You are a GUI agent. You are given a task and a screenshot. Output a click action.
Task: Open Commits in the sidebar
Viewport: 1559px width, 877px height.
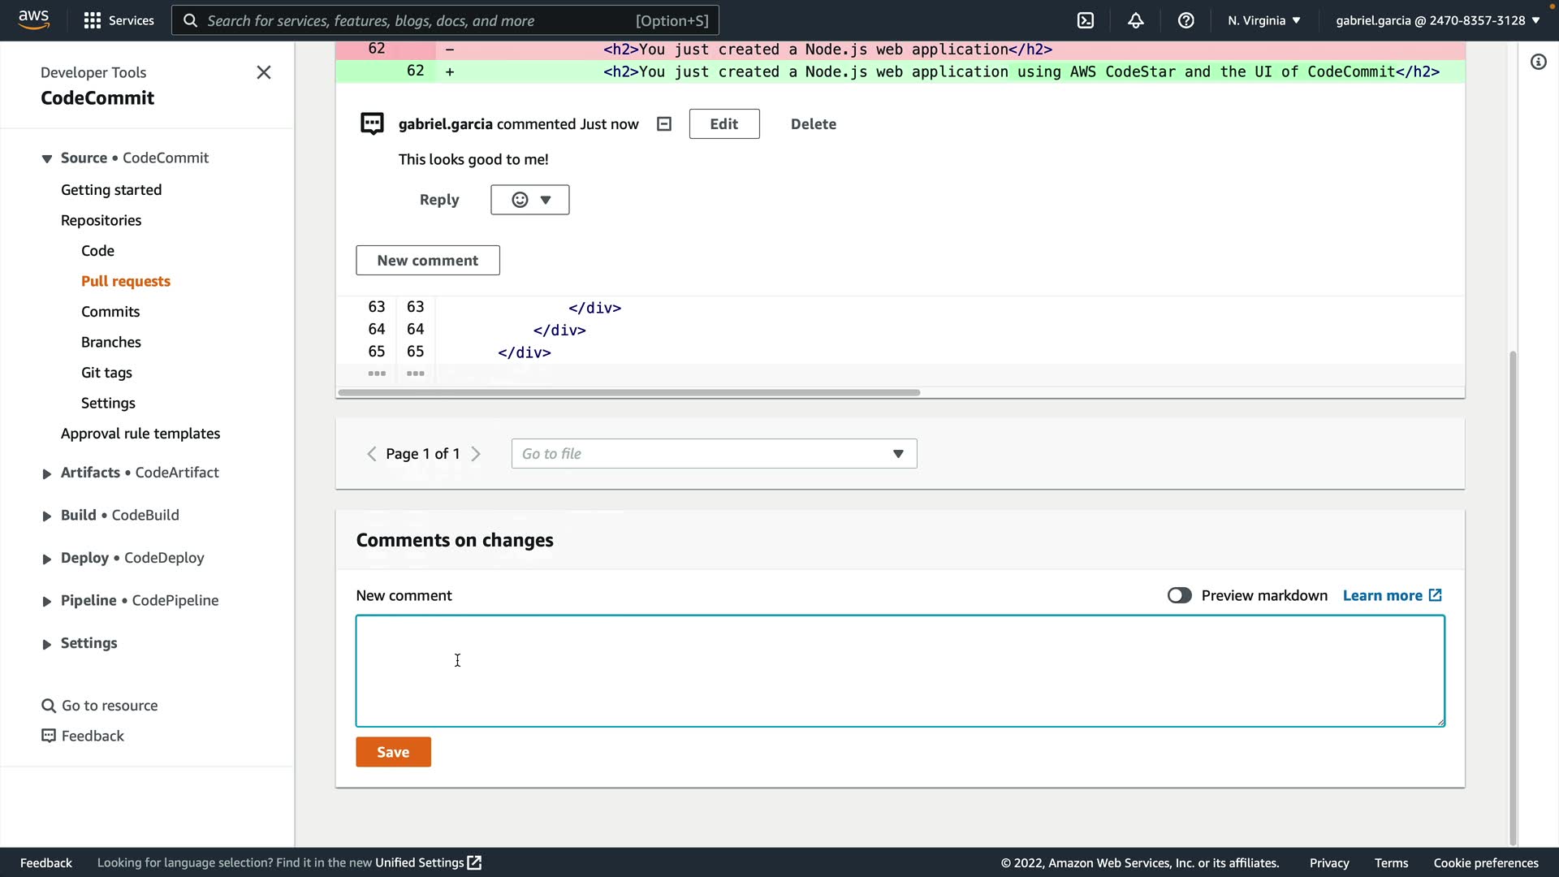click(x=110, y=312)
